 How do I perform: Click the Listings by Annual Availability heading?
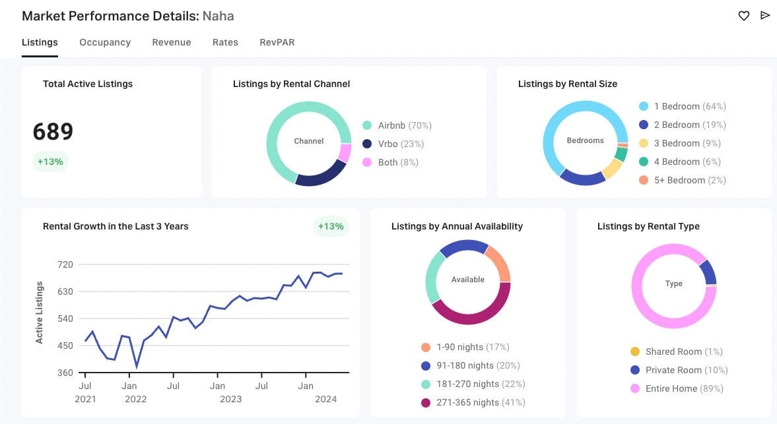(x=457, y=227)
